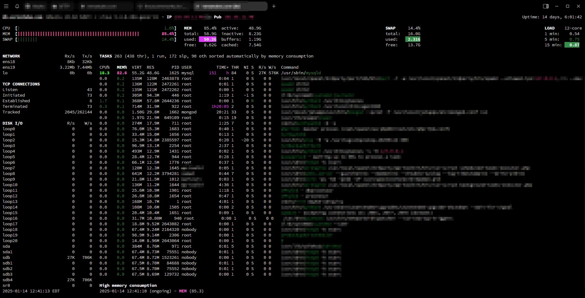Click the 1h20:05 time value
Viewport: 585px width, 298px height.
click(x=220, y=107)
